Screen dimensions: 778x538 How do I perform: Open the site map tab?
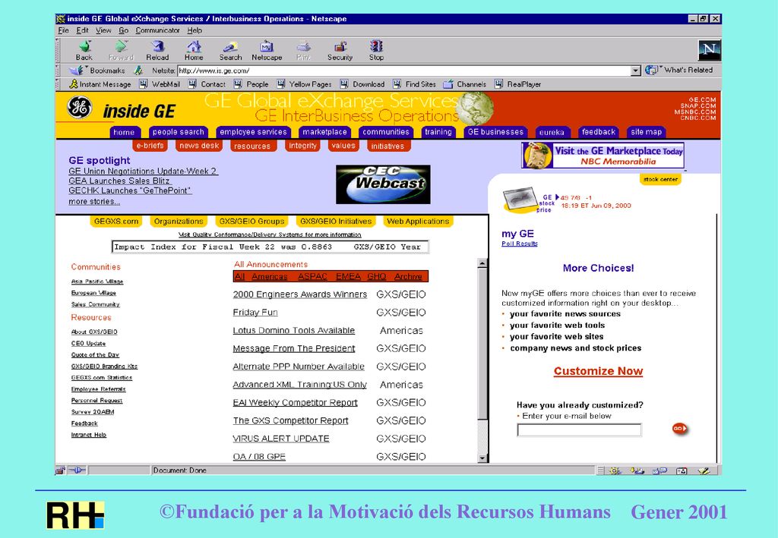click(x=646, y=132)
